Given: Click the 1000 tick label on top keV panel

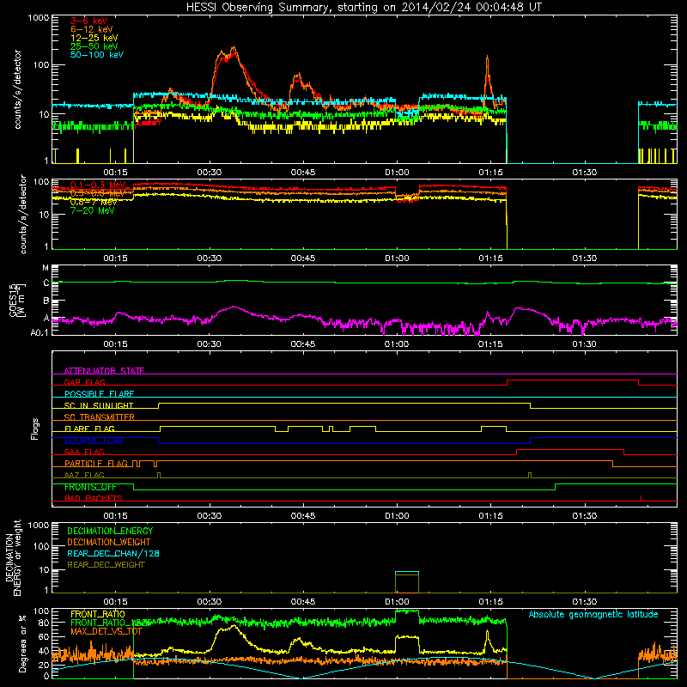Looking at the screenshot, I should tap(39, 18).
